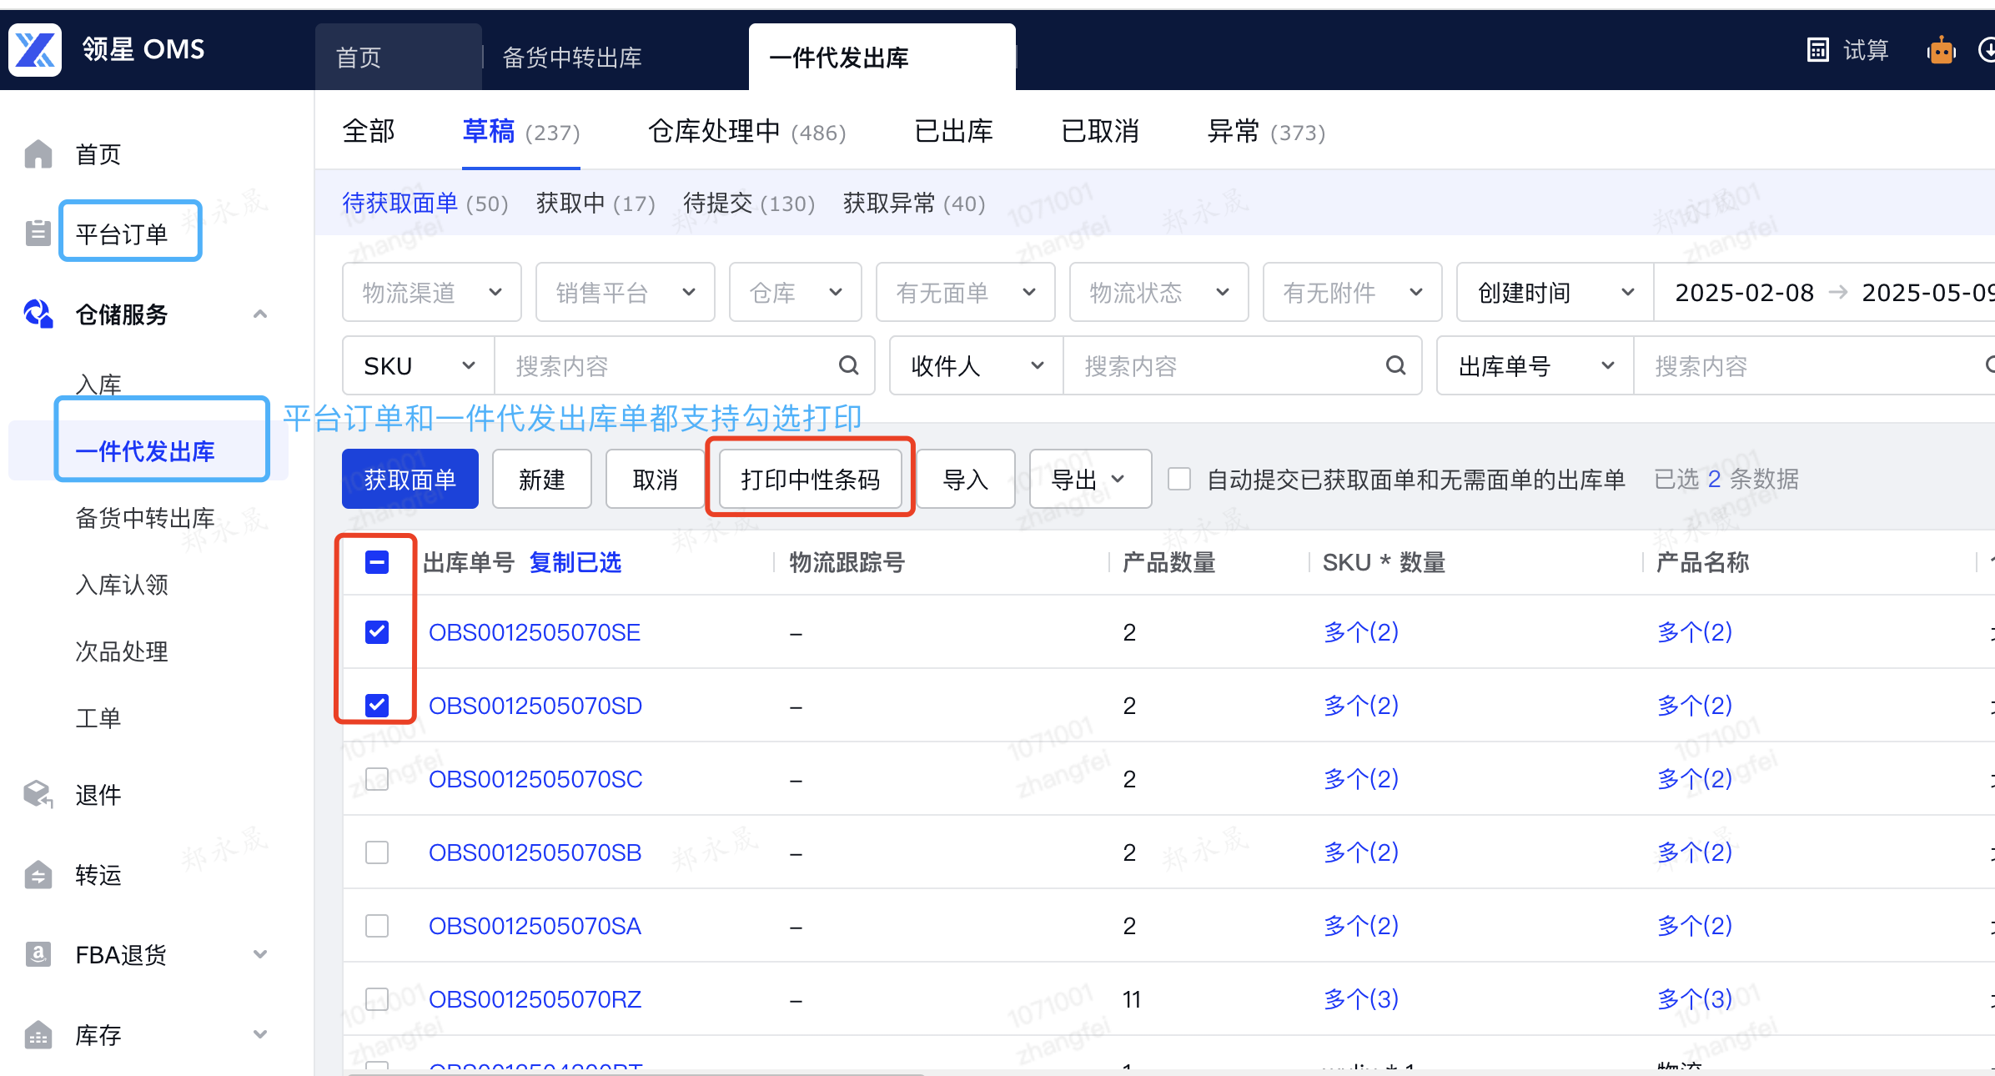The width and height of the screenshot is (1995, 1076).
Task: Select the 待提交 (130) sub-tab
Action: pyautogui.click(x=749, y=203)
